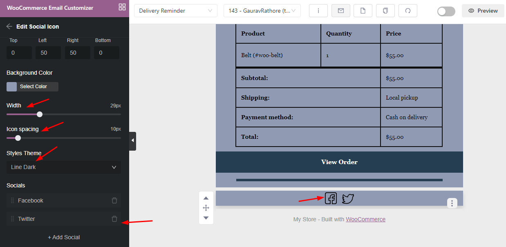Click the WooCommerce Email Customizer title
This screenshot has height=247, width=506.
(x=50, y=8)
